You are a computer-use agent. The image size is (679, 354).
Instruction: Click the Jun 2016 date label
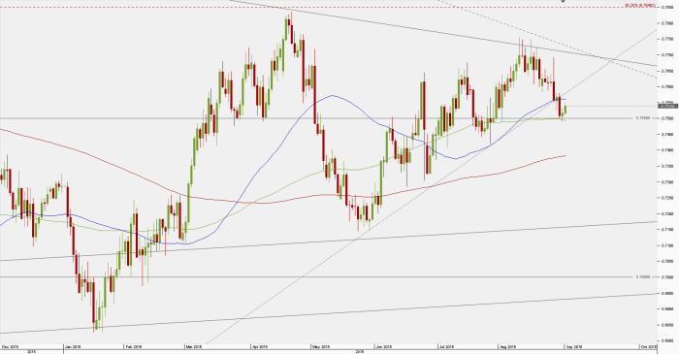384,346
